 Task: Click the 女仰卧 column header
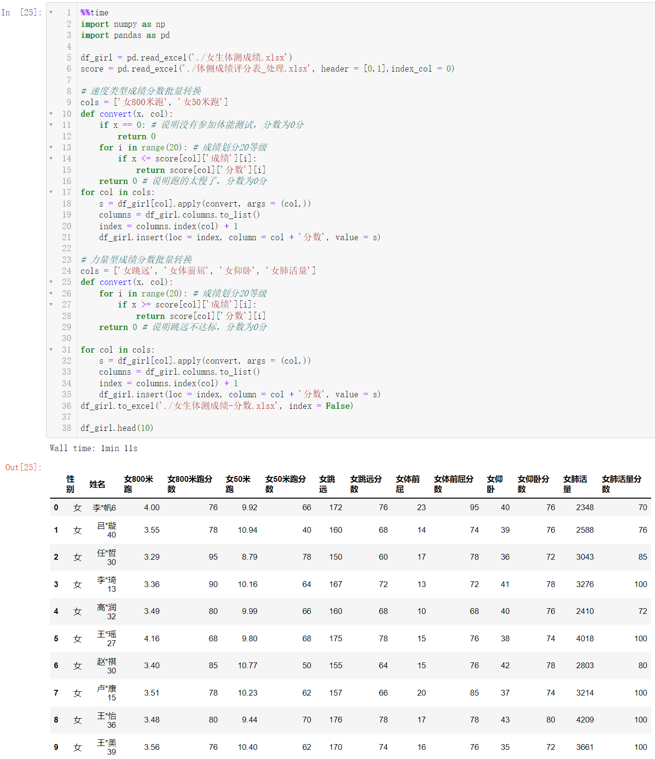[x=495, y=484]
